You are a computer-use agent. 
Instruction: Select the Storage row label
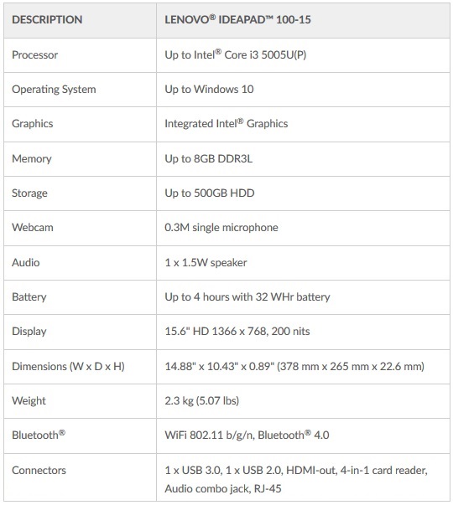pos(29,193)
